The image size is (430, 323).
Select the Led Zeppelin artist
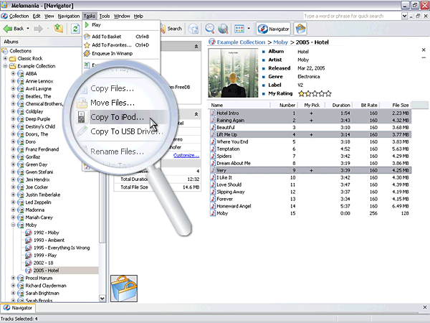[38, 202]
